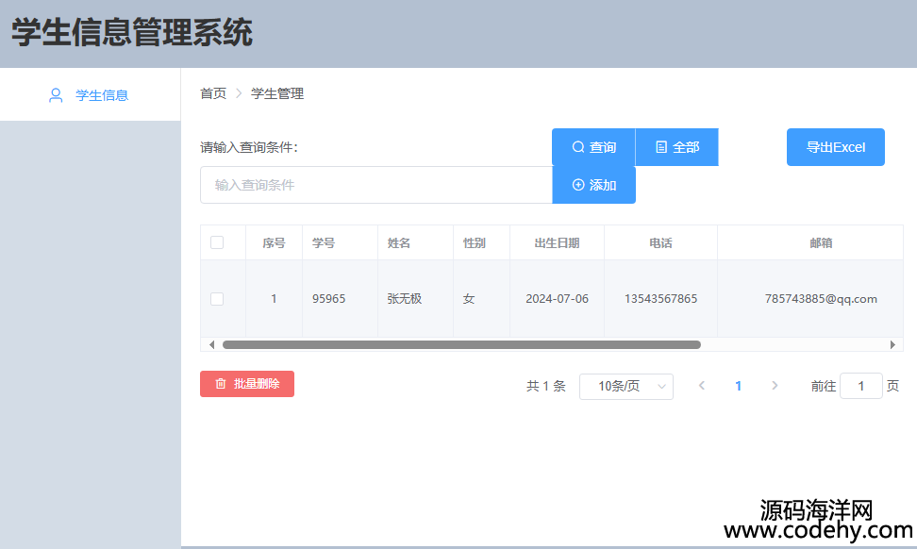Click the 学生管理 breadcrumb item
Screen dimensions: 917x549
click(277, 93)
